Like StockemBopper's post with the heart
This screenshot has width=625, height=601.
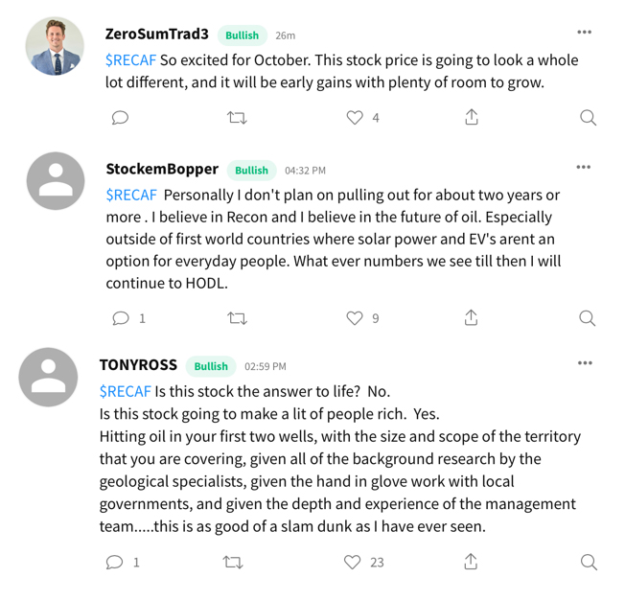pyautogui.click(x=355, y=318)
